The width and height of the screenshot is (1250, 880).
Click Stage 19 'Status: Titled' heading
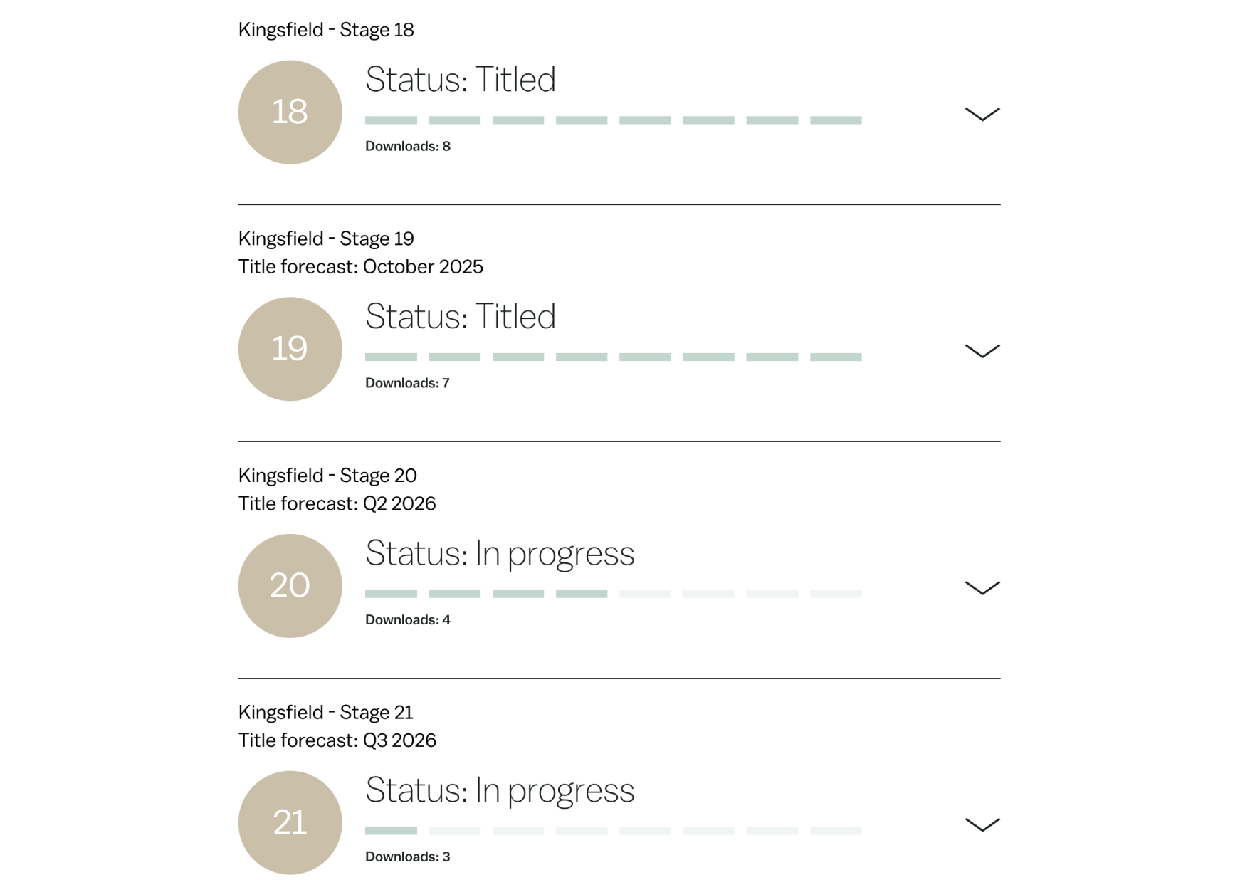coord(460,316)
